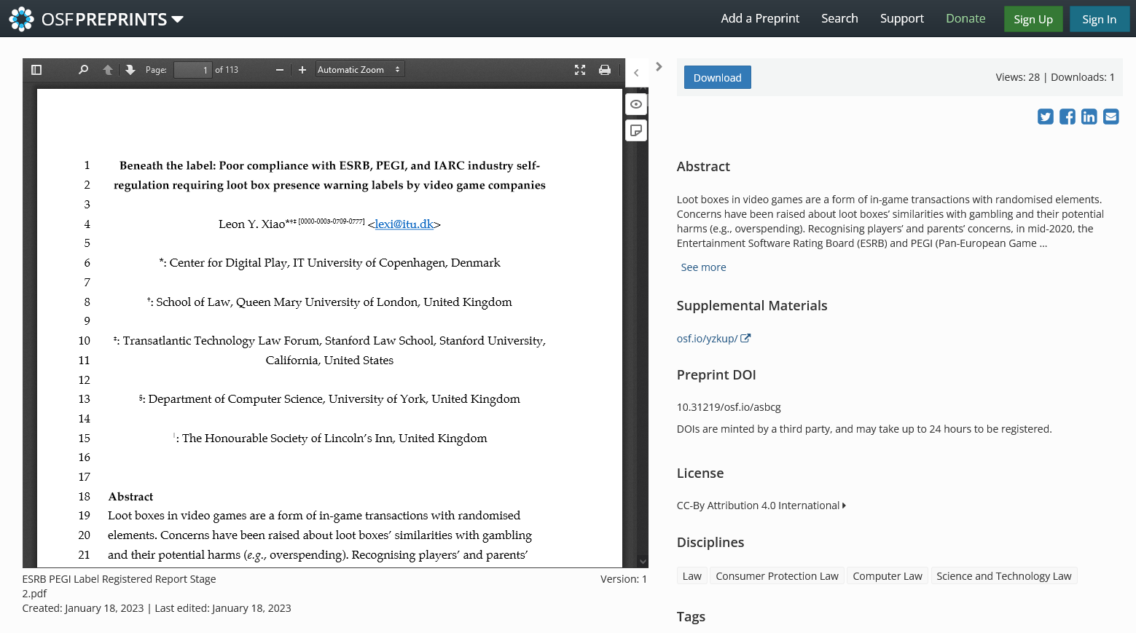Click the right chevron beside the viewer
Image resolution: width=1136 pixels, height=633 pixels.
tap(659, 66)
